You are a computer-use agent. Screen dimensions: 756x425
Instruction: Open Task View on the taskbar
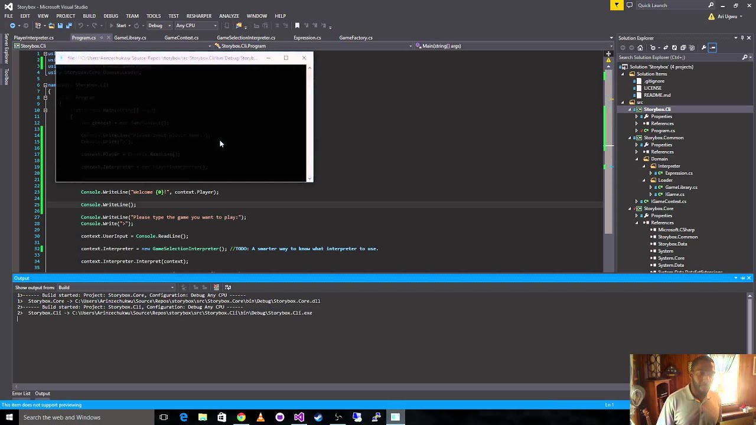pos(164,417)
